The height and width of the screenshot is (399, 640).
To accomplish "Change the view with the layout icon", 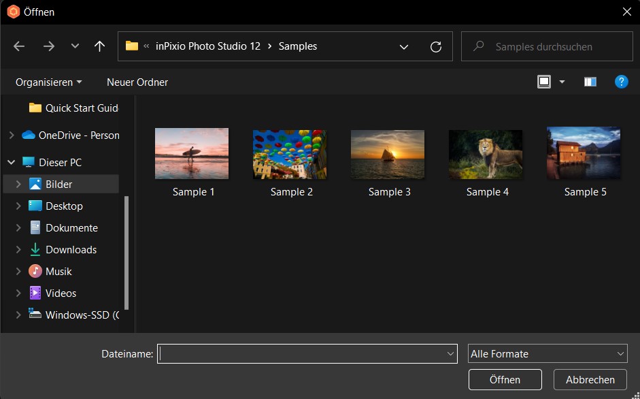I will [544, 81].
